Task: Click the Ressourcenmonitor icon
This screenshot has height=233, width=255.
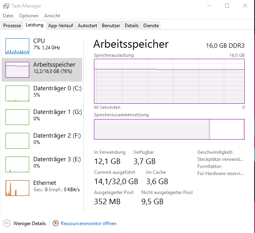Action: coord(56,224)
